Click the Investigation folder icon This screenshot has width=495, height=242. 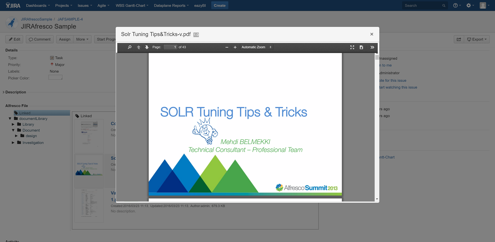pyautogui.click(x=19, y=143)
